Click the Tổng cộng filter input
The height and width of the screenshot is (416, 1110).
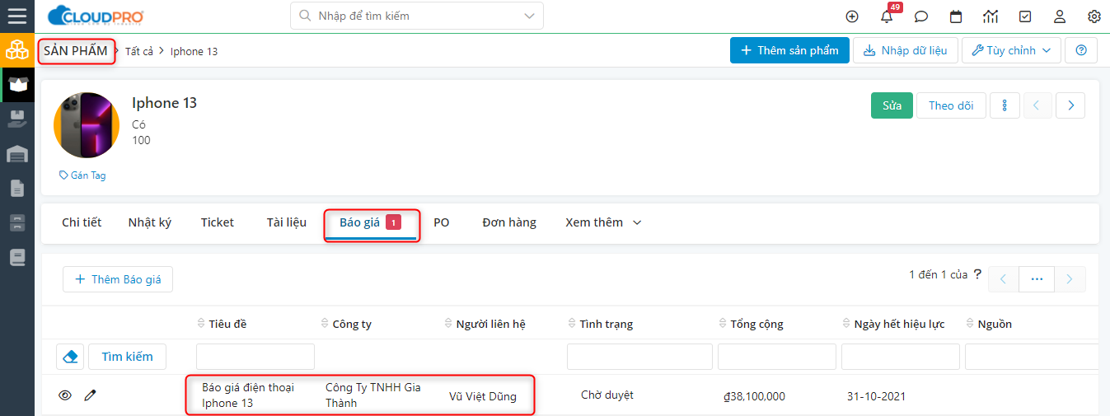777,357
